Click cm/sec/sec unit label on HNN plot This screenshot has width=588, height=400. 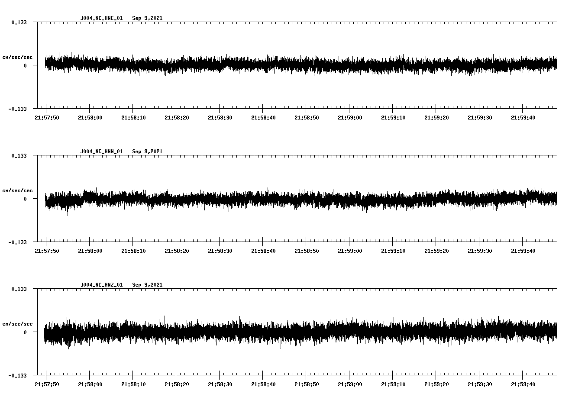(x=17, y=191)
